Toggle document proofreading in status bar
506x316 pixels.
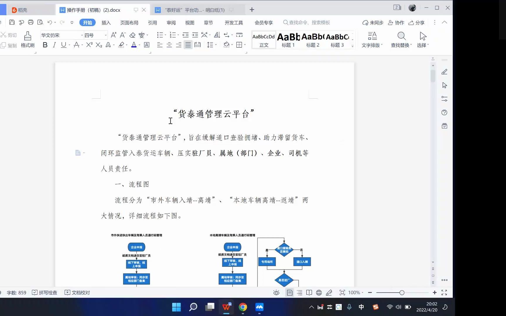point(77,293)
